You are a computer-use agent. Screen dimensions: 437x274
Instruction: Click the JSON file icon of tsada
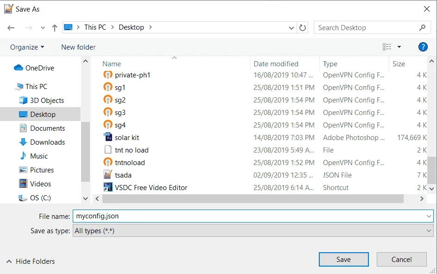[108, 175]
